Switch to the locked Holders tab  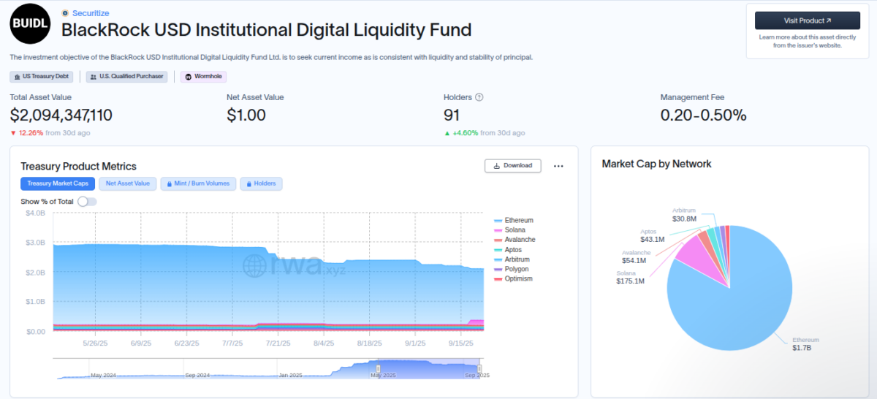pyautogui.click(x=261, y=183)
